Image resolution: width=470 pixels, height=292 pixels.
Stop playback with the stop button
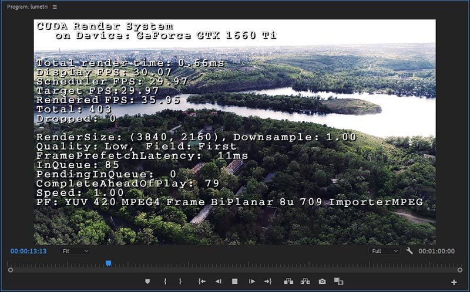pyautogui.click(x=234, y=281)
